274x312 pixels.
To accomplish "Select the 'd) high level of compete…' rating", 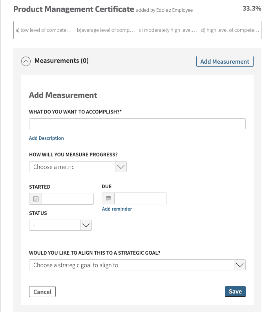I will click(x=230, y=30).
